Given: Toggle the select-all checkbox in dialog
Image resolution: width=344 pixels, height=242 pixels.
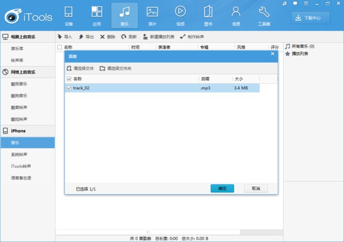Looking at the screenshot, I should [69, 79].
